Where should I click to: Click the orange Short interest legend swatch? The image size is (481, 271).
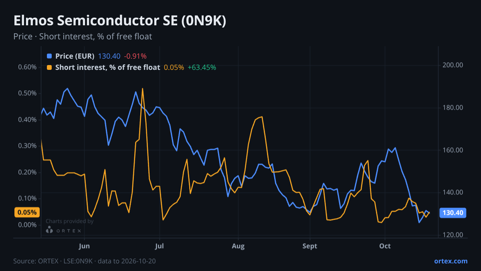49,67
